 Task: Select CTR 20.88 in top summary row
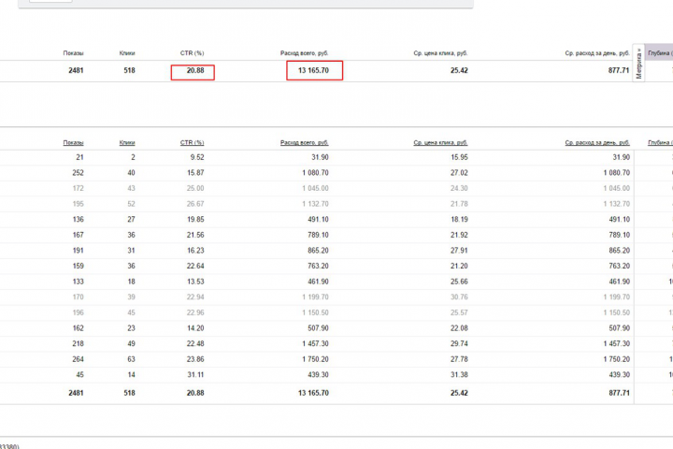coord(195,70)
